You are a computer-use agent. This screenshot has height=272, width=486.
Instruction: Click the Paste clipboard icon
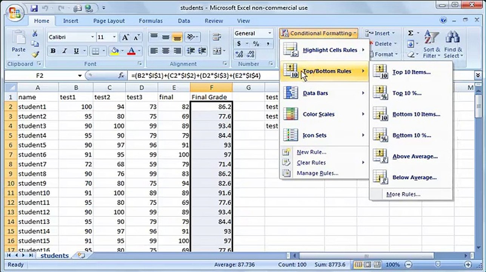(18, 38)
